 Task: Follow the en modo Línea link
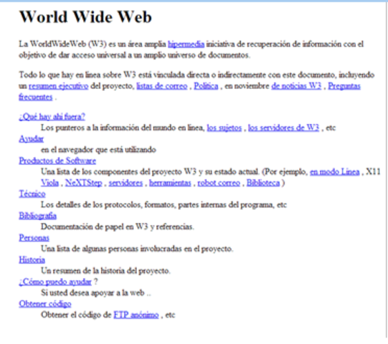(334, 171)
